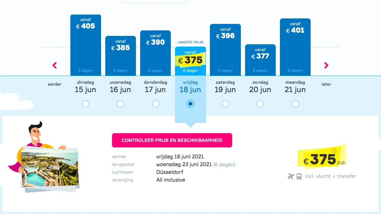Select the maandag 21 jun radio button
Viewport: 381px width, 214px height.
point(295,104)
